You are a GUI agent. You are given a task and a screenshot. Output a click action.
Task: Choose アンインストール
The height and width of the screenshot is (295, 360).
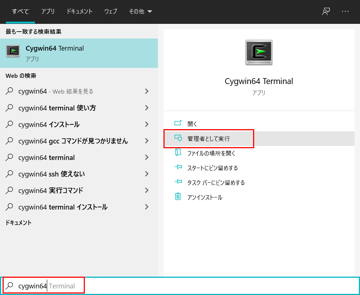point(259,197)
